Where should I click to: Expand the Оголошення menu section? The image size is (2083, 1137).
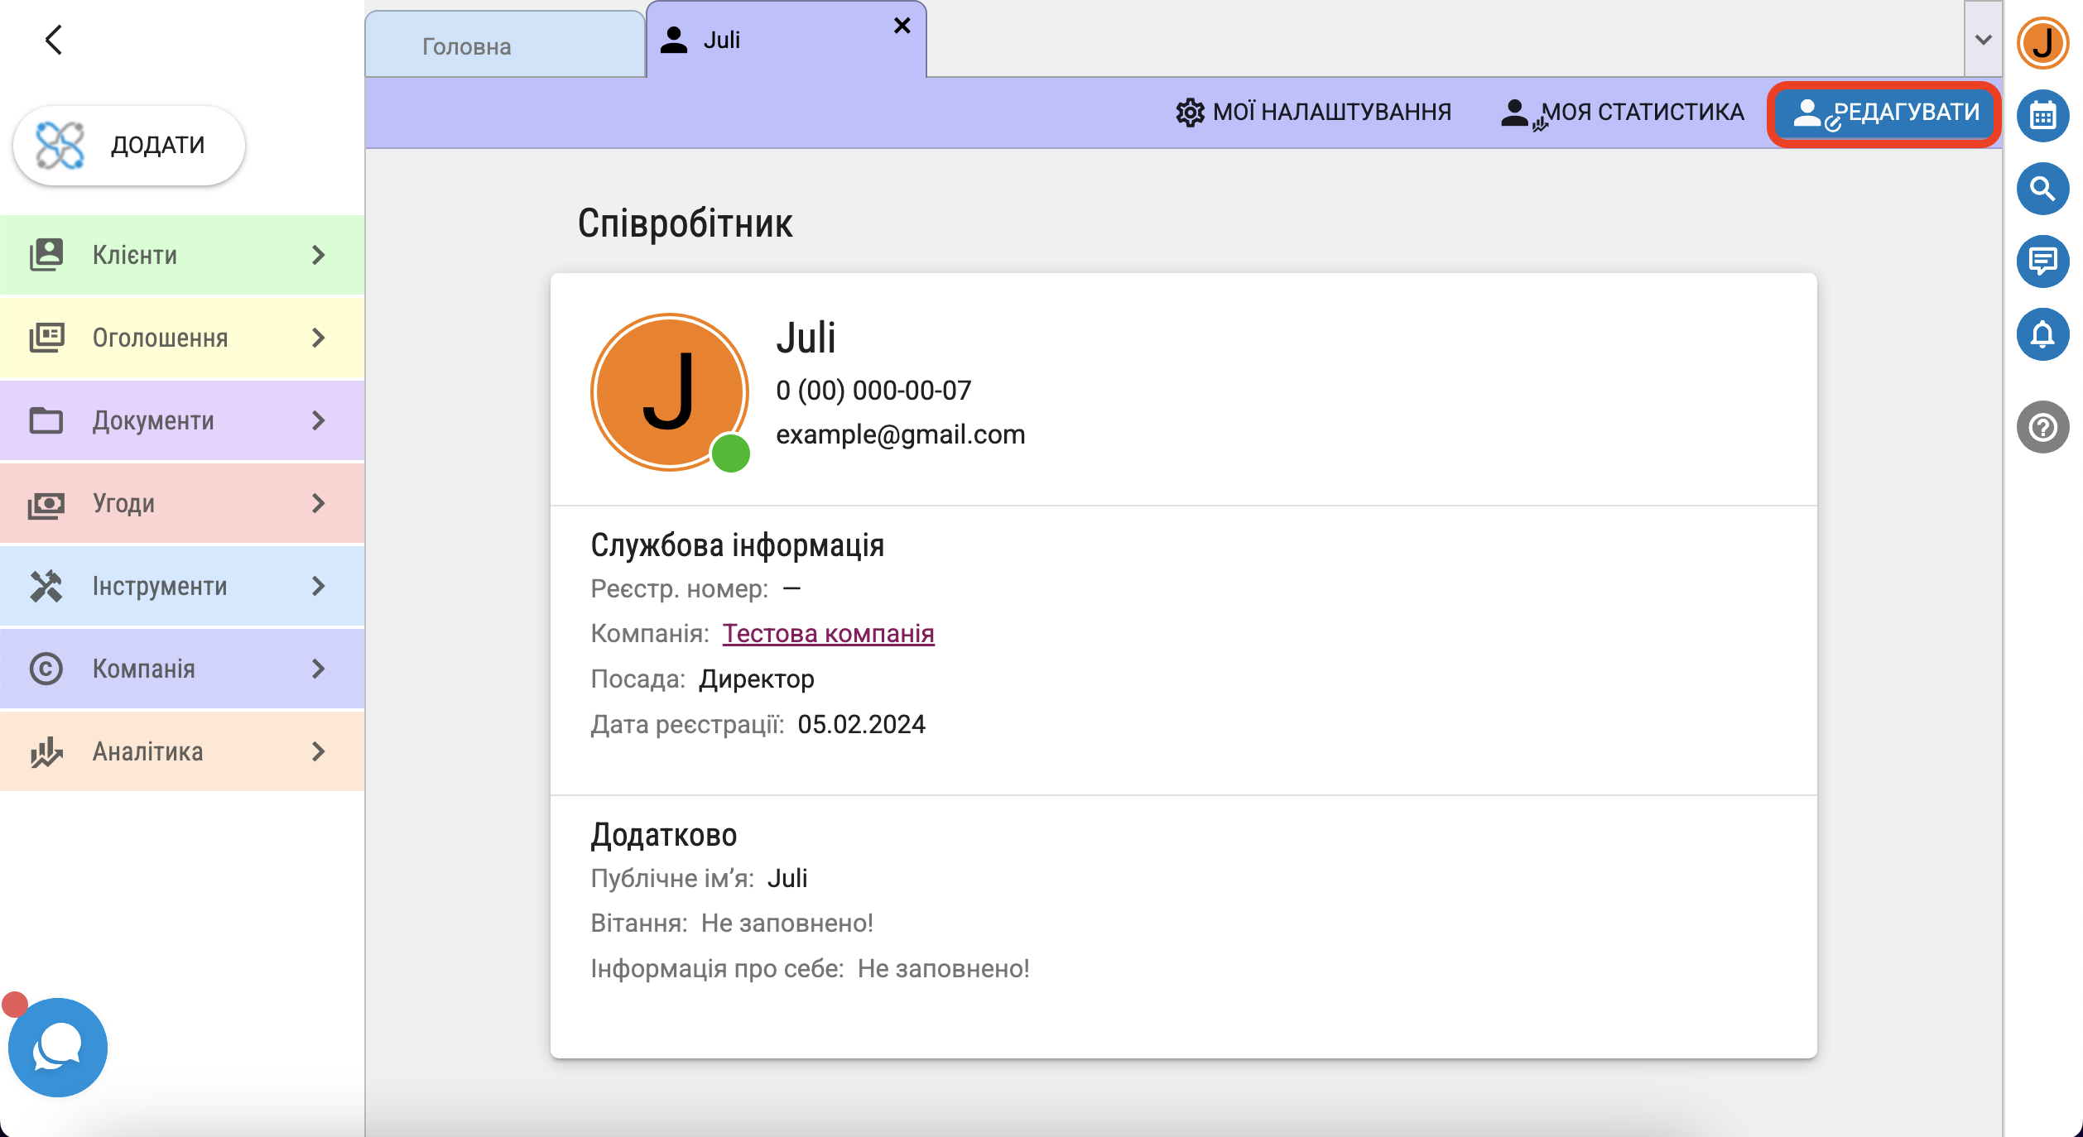point(182,338)
